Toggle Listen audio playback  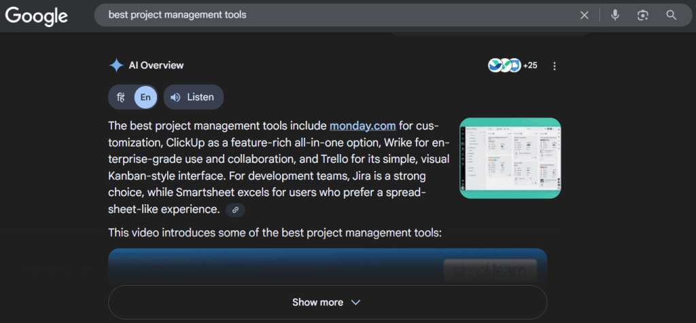pos(193,97)
